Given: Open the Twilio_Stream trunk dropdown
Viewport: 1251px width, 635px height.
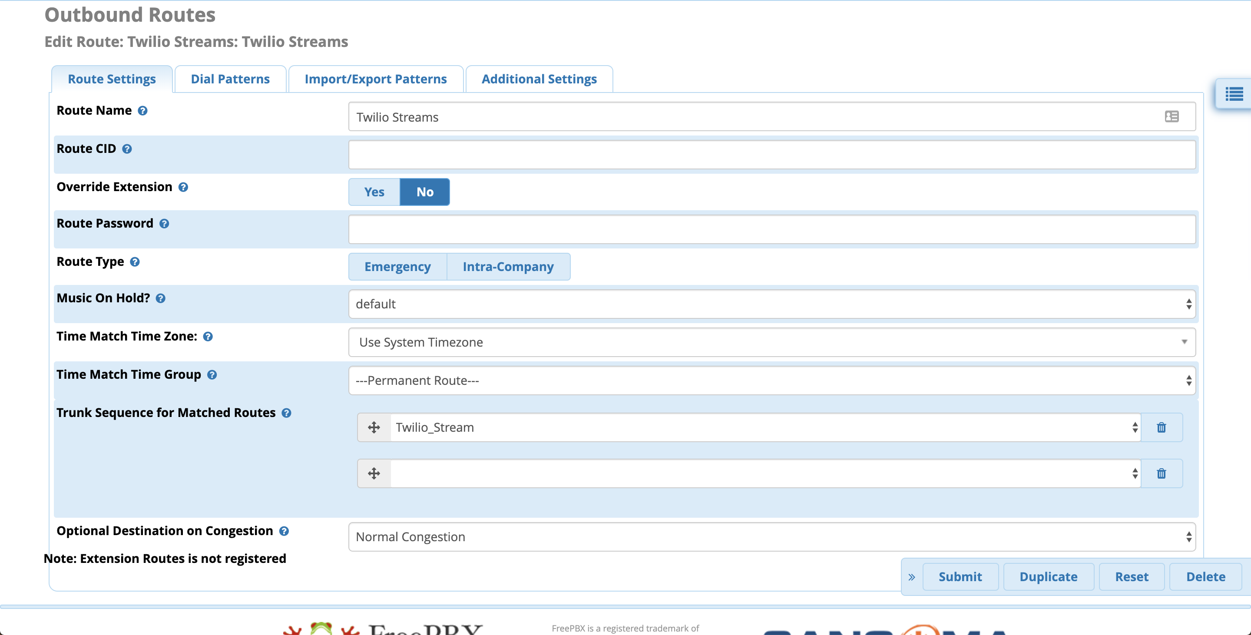Looking at the screenshot, I should [765, 428].
